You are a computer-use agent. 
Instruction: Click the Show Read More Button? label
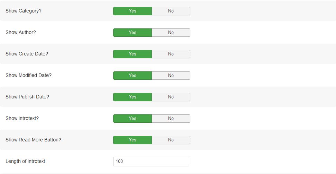[33, 140]
